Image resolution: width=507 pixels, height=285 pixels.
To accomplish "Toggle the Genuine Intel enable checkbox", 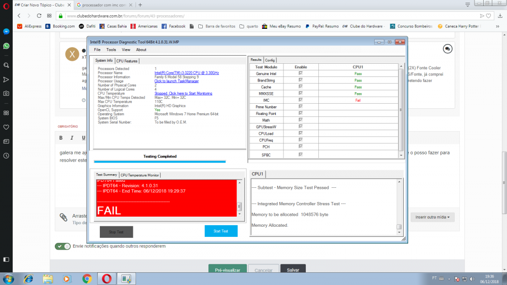I will pyautogui.click(x=301, y=74).
